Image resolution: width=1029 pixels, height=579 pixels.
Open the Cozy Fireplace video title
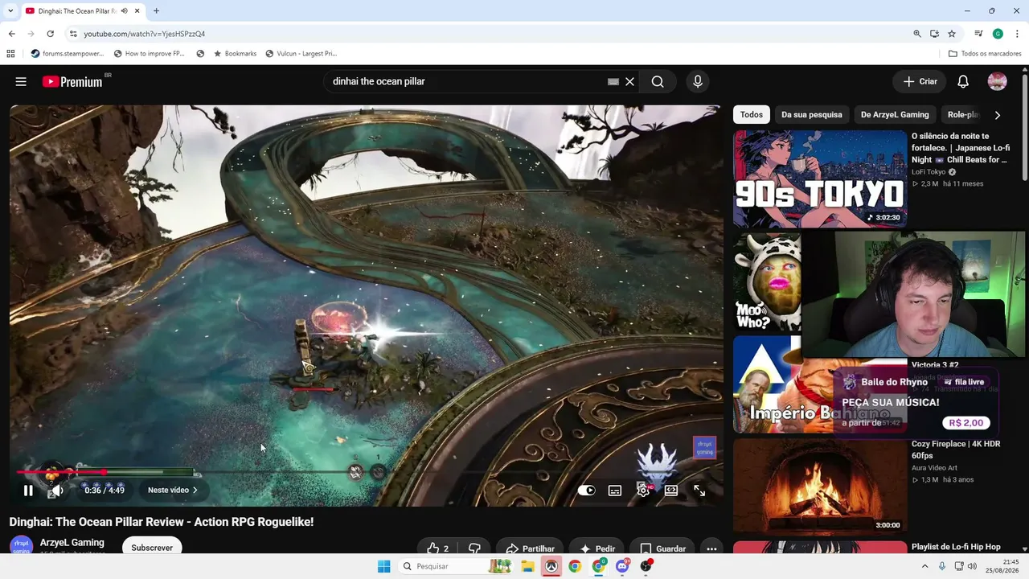(956, 450)
